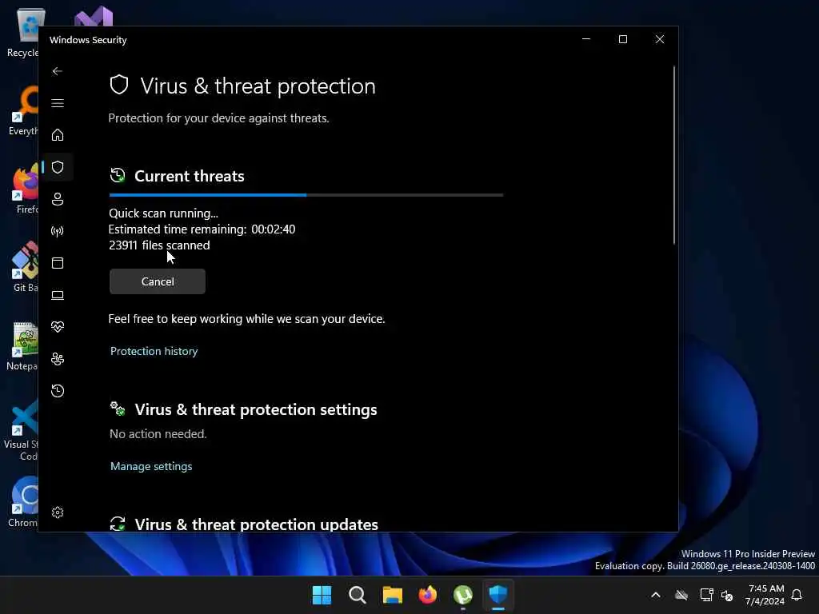This screenshot has width=819, height=614.
Task: Open the network display tray icon
Action: (x=707, y=595)
